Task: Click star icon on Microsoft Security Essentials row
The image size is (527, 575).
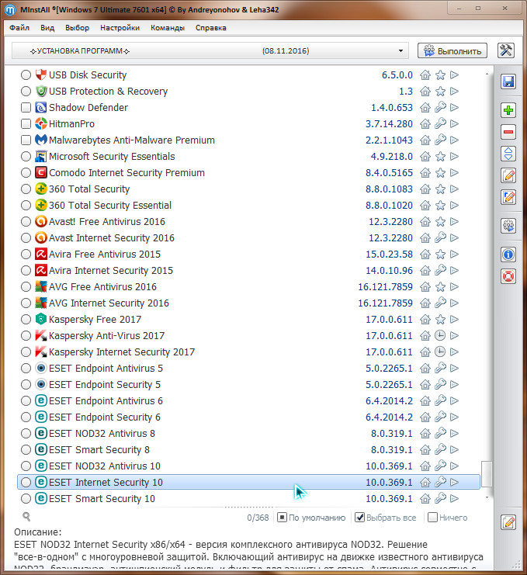Action: click(440, 157)
